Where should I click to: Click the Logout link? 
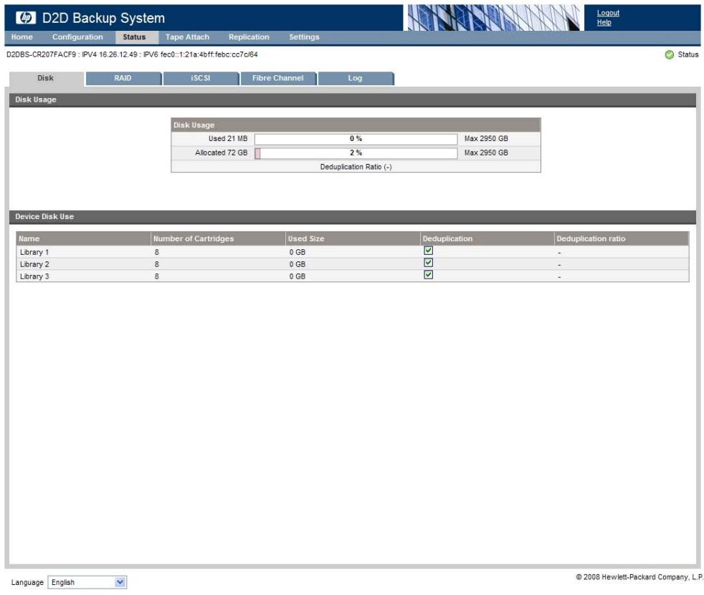click(x=608, y=13)
